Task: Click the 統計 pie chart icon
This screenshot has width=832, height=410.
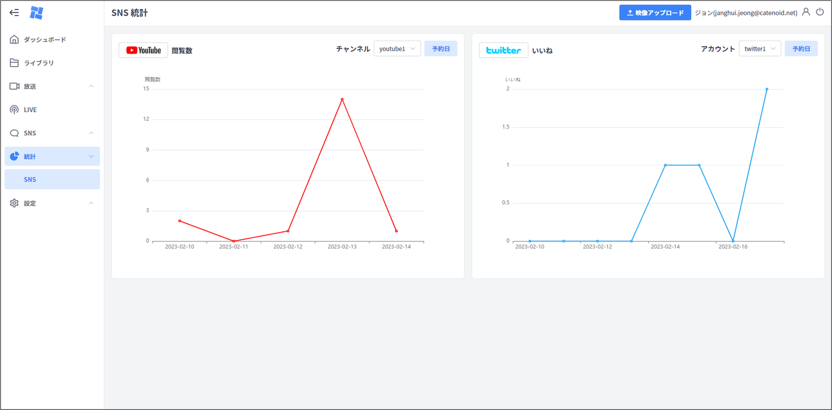Action: coord(14,156)
